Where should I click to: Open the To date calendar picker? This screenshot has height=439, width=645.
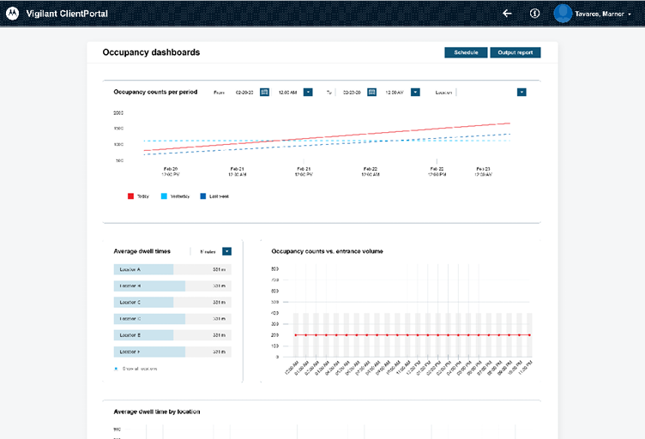(371, 92)
